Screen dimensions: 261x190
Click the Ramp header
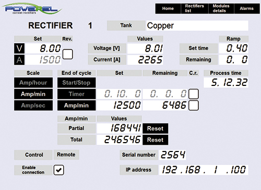(233, 39)
